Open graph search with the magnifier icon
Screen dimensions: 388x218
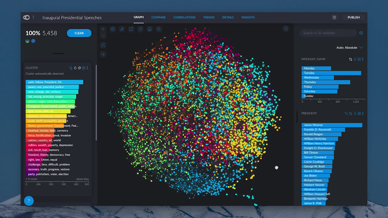click(x=159, y=29)
